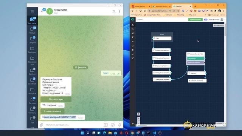Select the green 'Підтверджую' button block
Screen dimensions: 242x136
(x=195, y=59)
